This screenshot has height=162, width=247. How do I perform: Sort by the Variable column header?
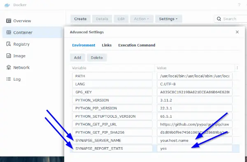point(112,68)
